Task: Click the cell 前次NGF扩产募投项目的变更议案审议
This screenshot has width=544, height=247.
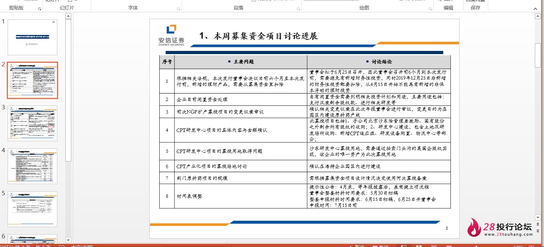Action: pyautogui.click(x=241, y=112)
